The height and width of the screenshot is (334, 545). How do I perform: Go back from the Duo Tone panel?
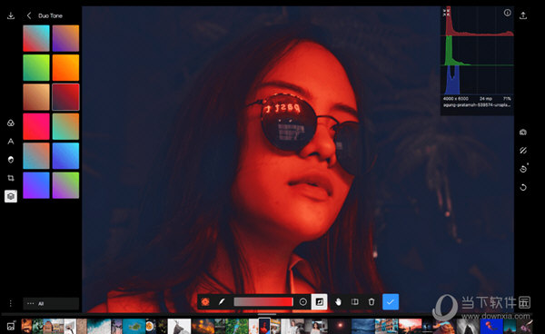coord(29,15)
